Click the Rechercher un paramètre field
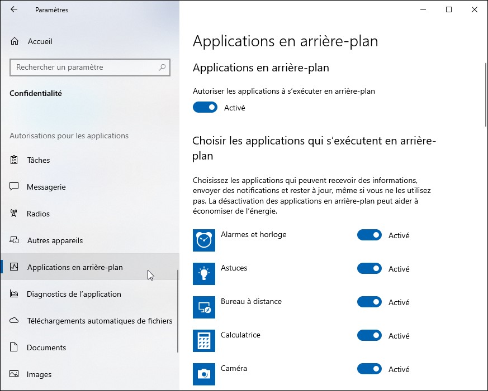 84,67
